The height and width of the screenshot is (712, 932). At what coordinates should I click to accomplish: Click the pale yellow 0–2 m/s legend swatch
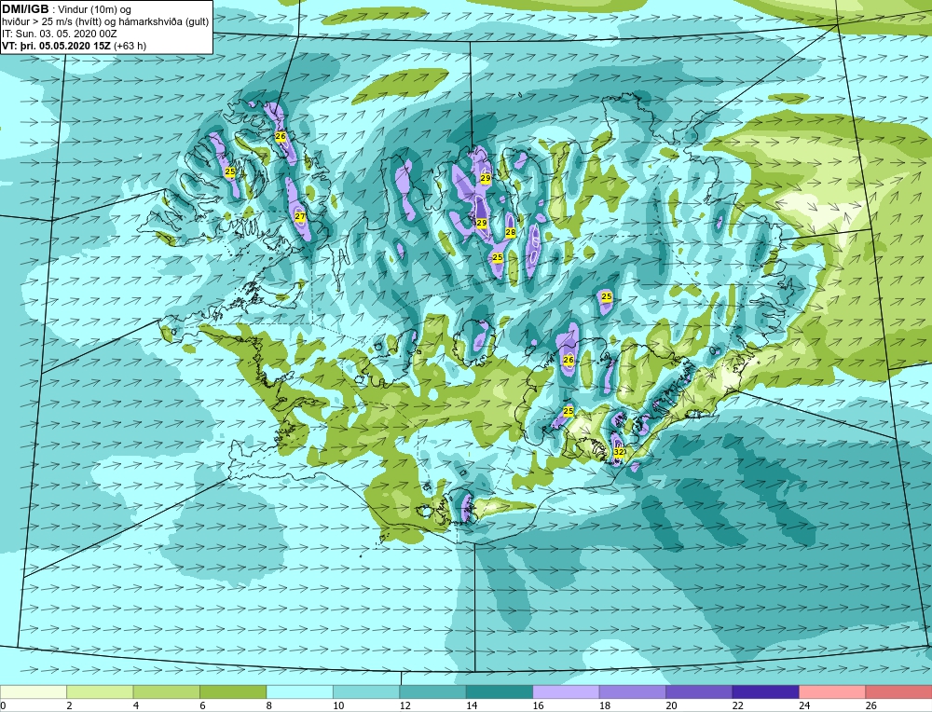tap(34, 691)
